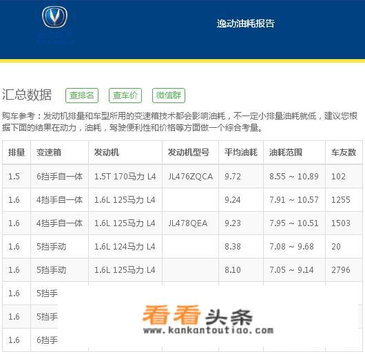
Task: Click the range 8.55 ~ 10.89
Action: pyautogui.click(x=294, y=177)
